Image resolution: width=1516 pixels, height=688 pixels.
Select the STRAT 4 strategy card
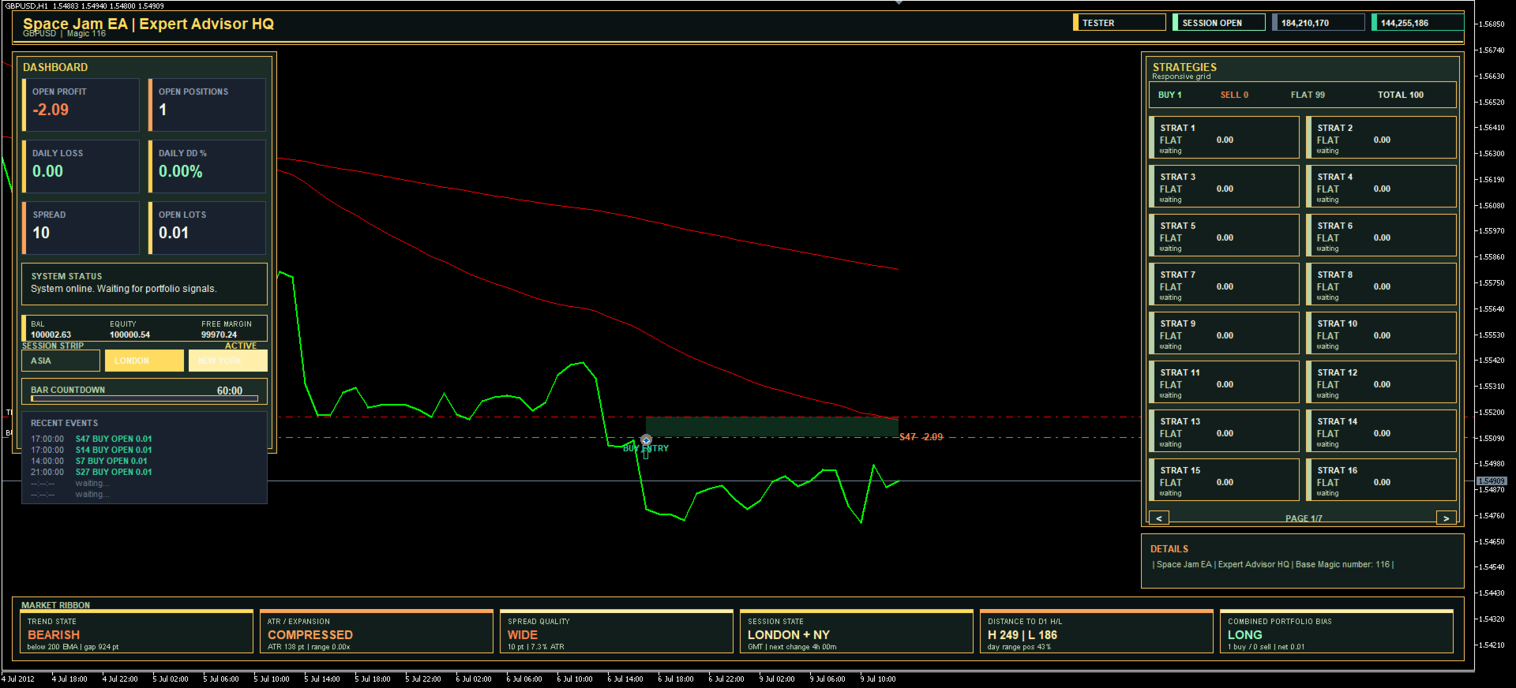pos(1382,187)
